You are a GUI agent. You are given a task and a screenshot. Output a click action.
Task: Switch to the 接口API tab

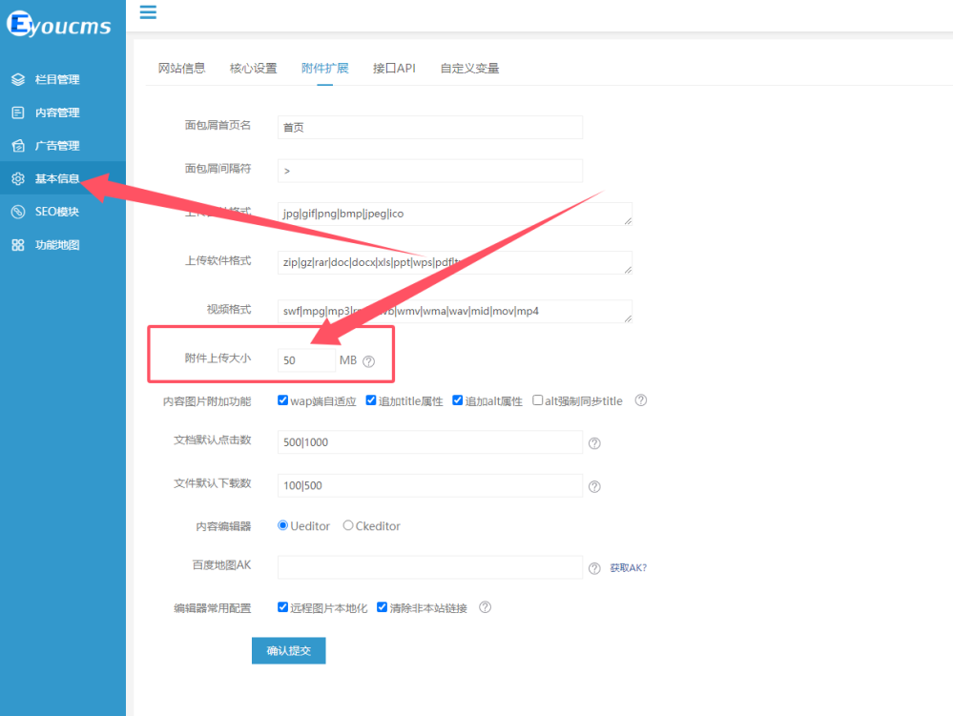[394, 68]
